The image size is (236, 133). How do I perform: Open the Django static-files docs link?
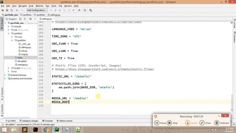click(105, 69)
